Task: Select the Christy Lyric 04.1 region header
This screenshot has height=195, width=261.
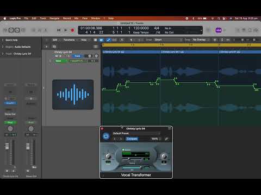Action: coord(190,52)
